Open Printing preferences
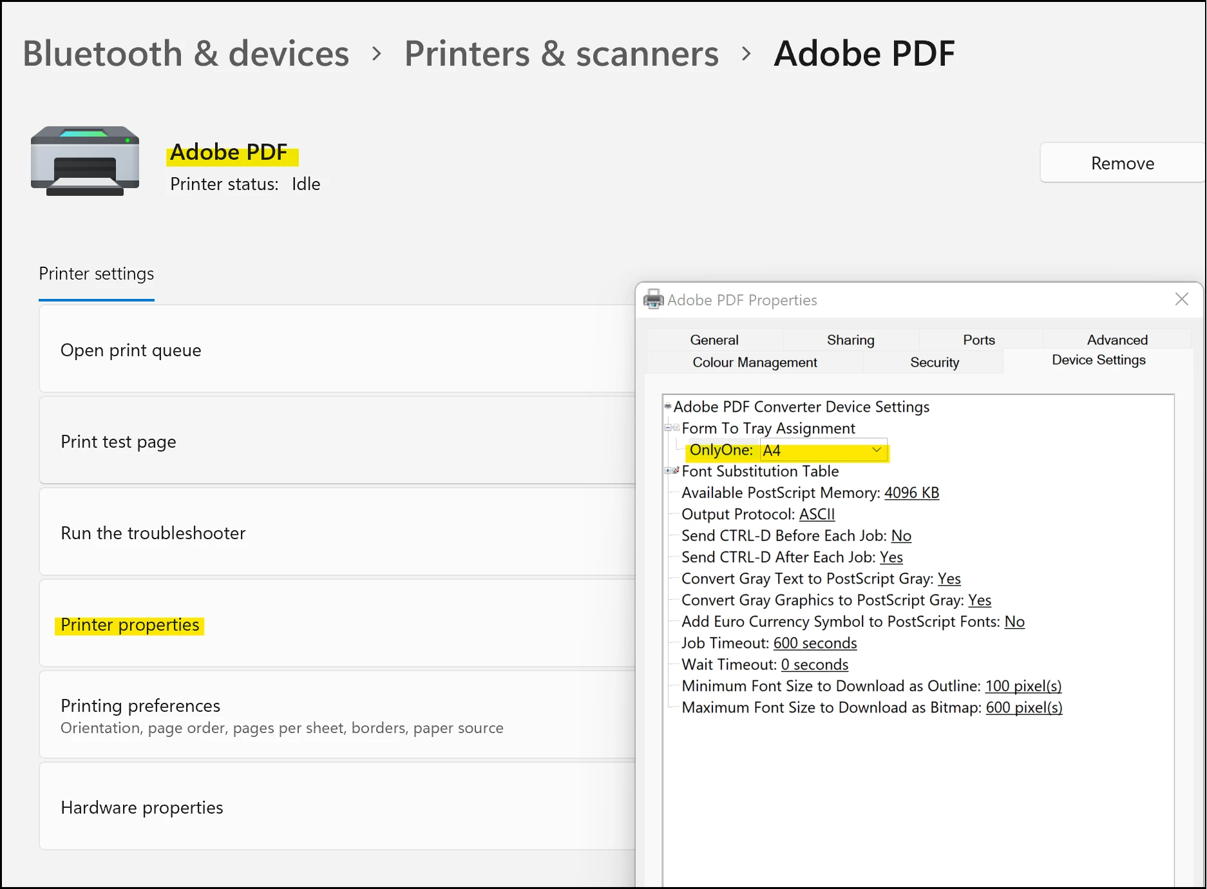Image resolution: width=1207 pixels, height=889 pixels. 140,706
